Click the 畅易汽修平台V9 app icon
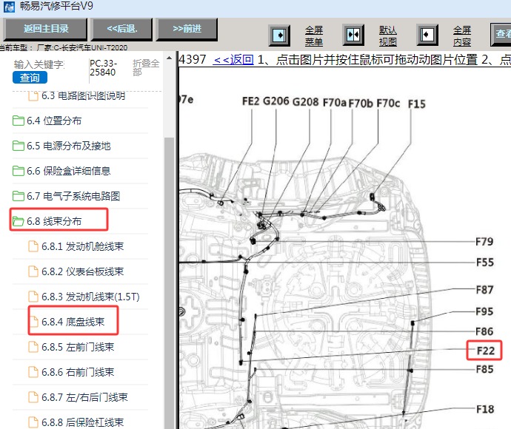Screen dimensions: 511x429 9,7
